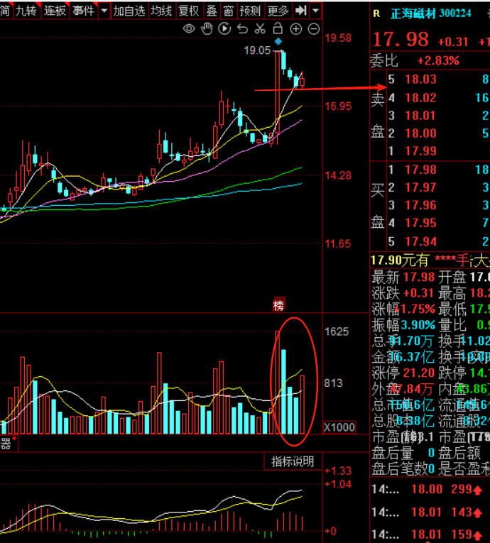Viewport: 490px width, 543px height.
Task: Click 加自选 to add to watchlist
Action: point(129,11)
